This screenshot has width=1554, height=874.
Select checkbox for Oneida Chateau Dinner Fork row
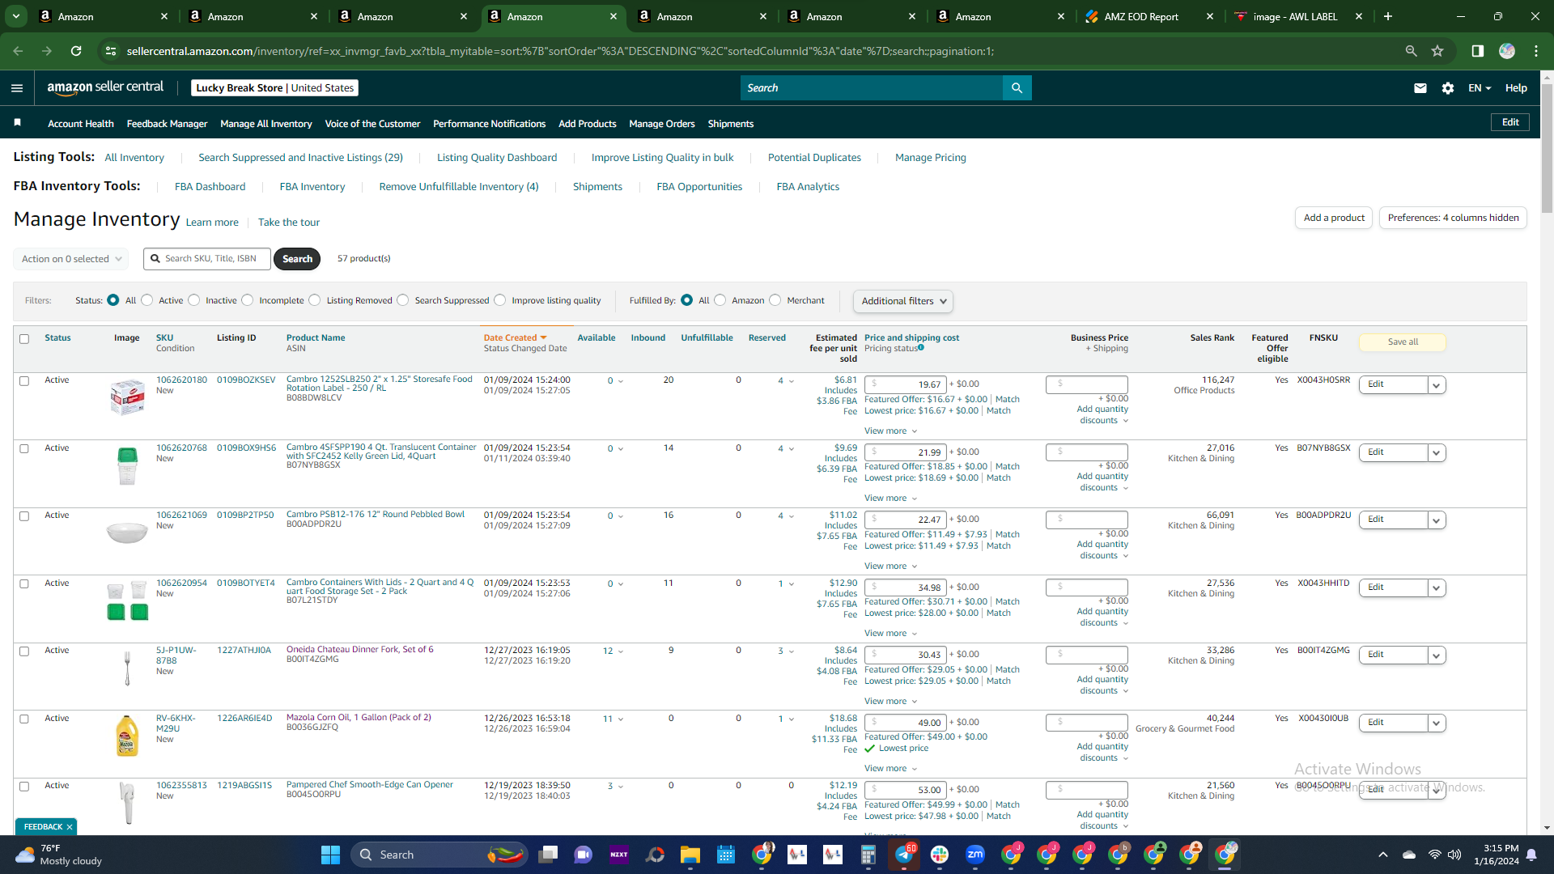click(x=24, y=651)
